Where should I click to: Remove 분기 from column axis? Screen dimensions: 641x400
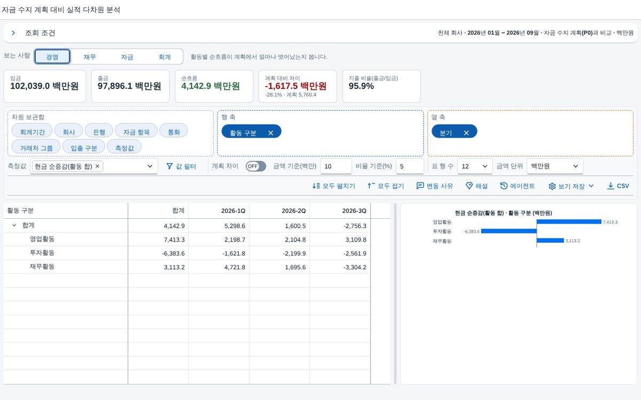466,133
